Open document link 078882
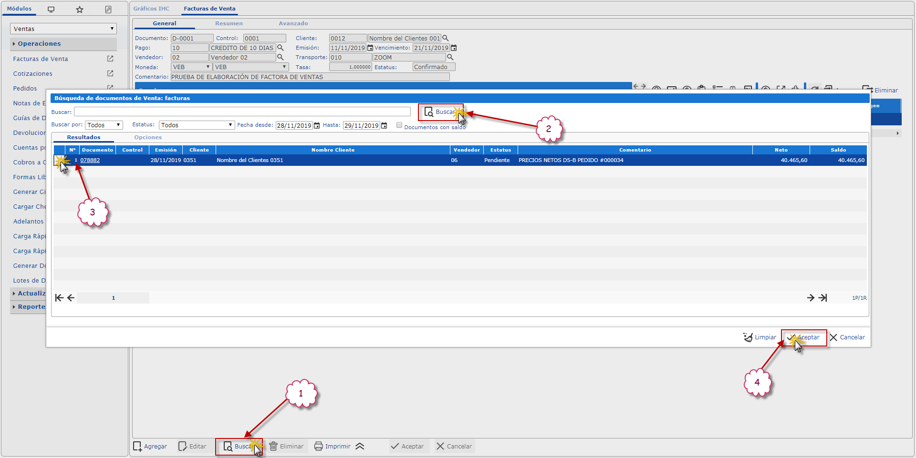The width and height of the screenshot is (916, 458). click(x=90, y=160)
